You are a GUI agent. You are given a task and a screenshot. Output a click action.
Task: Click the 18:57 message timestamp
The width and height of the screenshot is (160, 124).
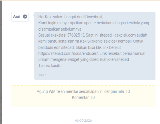pos(42,75)
